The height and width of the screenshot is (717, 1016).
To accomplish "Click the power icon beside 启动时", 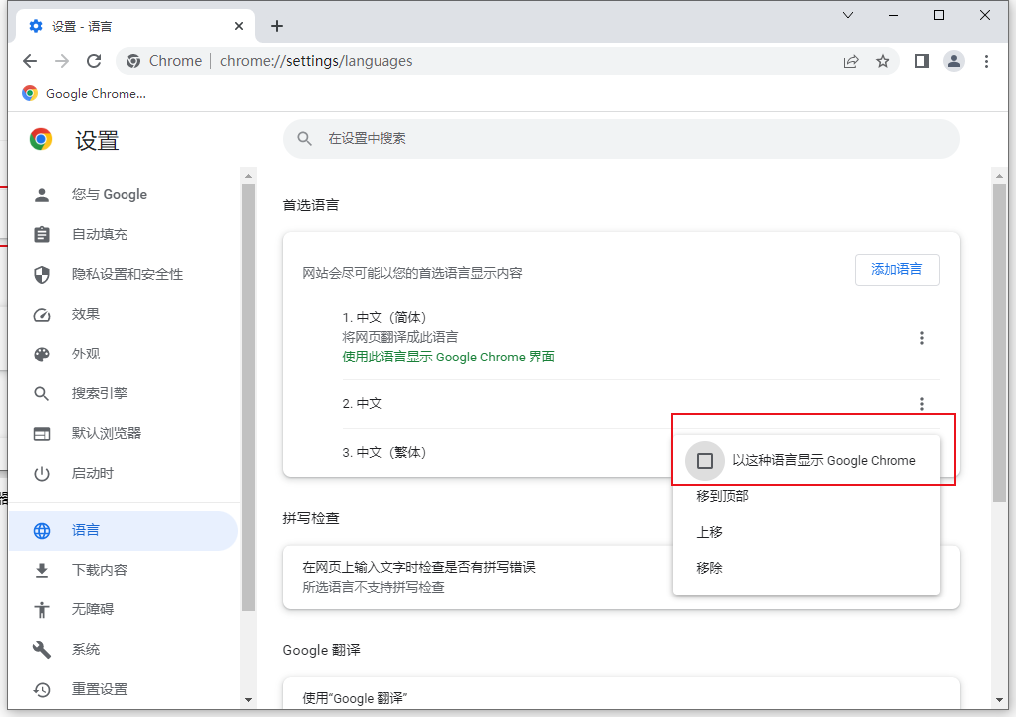I will pos(42,474).
